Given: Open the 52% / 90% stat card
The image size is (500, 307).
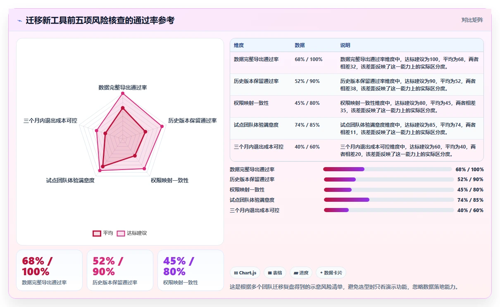Looking at the screenshot, I should pos(120,270).
